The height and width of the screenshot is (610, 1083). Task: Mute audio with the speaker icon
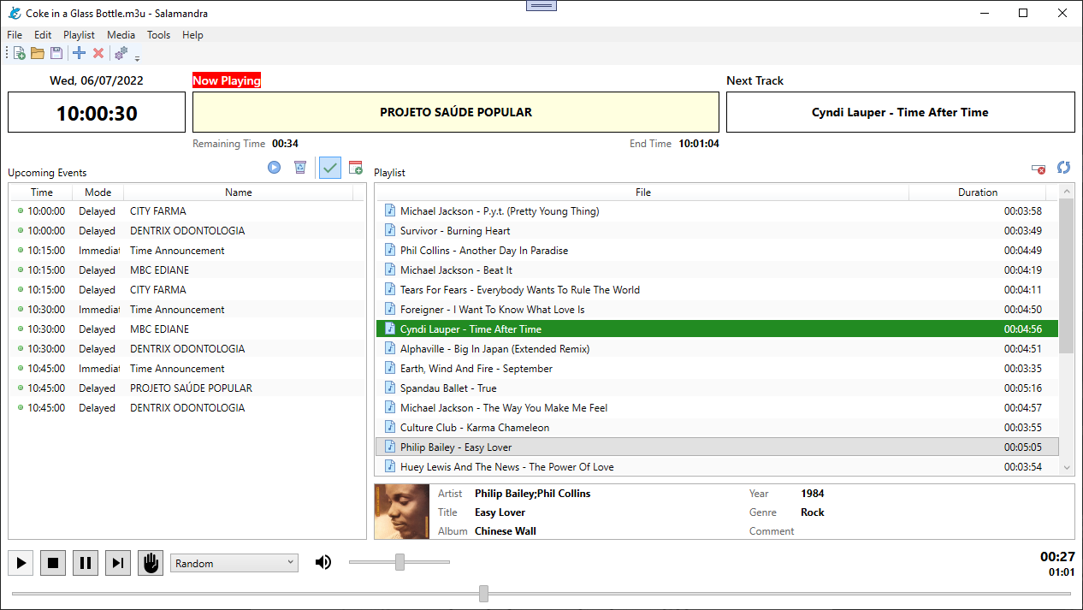(323, 562)
